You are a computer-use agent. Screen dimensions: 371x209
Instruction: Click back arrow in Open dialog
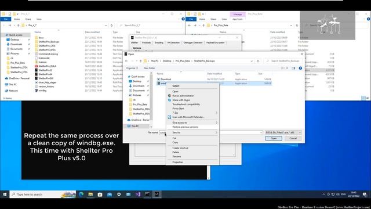coord(126,61)
